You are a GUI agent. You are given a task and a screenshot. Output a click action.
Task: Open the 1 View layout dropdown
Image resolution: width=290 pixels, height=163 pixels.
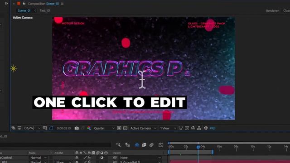click(x=168, y=128)
